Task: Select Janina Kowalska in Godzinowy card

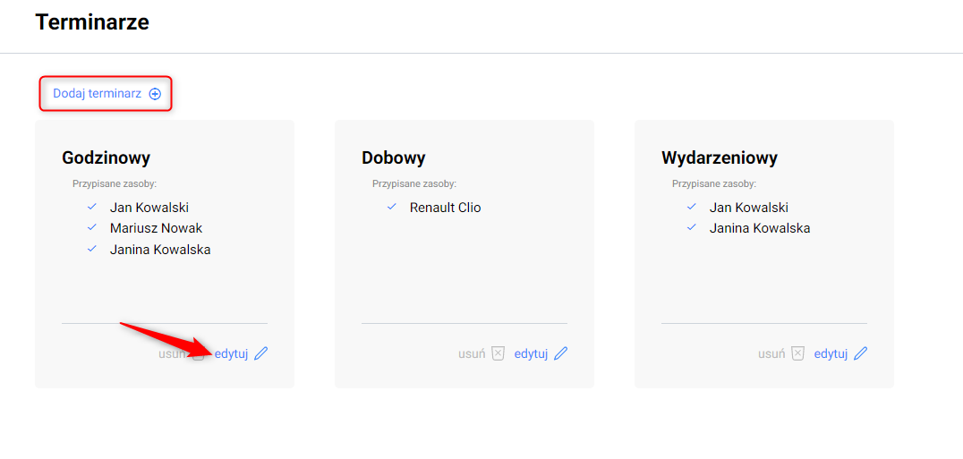Action: 160,250
